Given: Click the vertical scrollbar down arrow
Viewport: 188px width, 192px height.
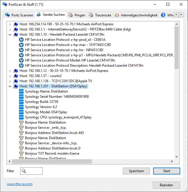Looking at the screenshot, I should [x=176, y=156].
